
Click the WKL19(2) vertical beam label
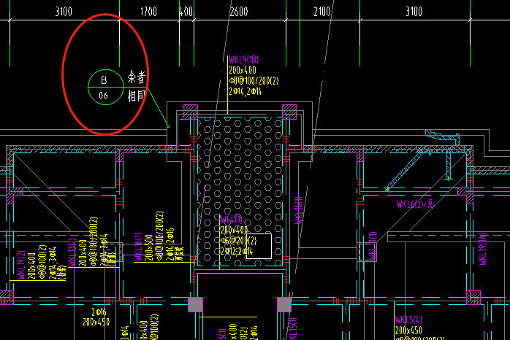[21, 265]
